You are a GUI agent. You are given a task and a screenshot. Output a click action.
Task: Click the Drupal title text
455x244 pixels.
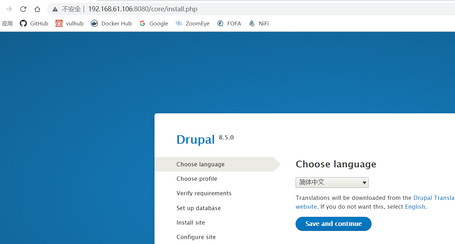coord(196,140)
